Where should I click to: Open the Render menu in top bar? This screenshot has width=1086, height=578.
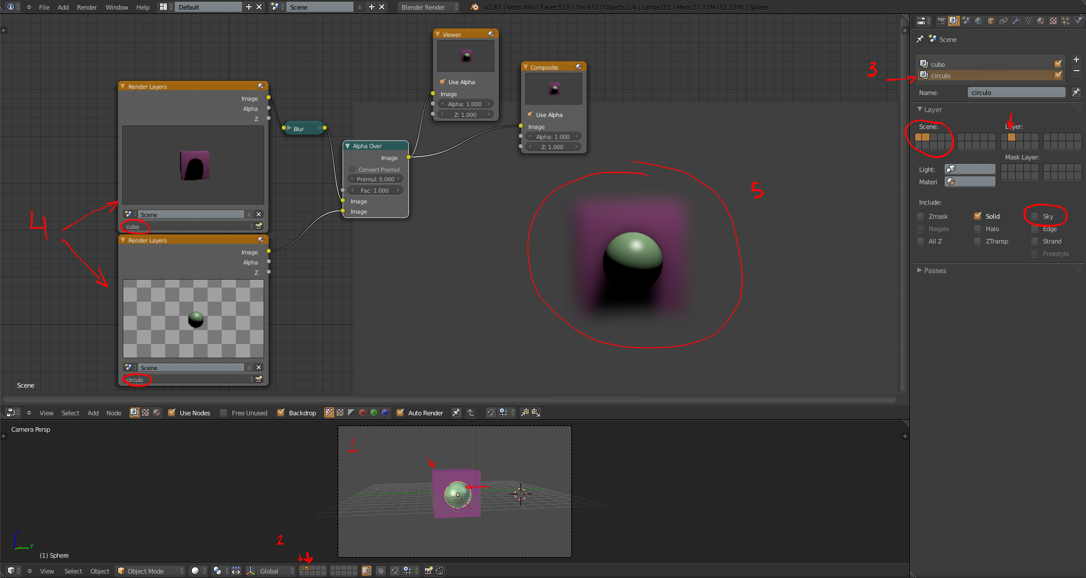coord(87,7)
